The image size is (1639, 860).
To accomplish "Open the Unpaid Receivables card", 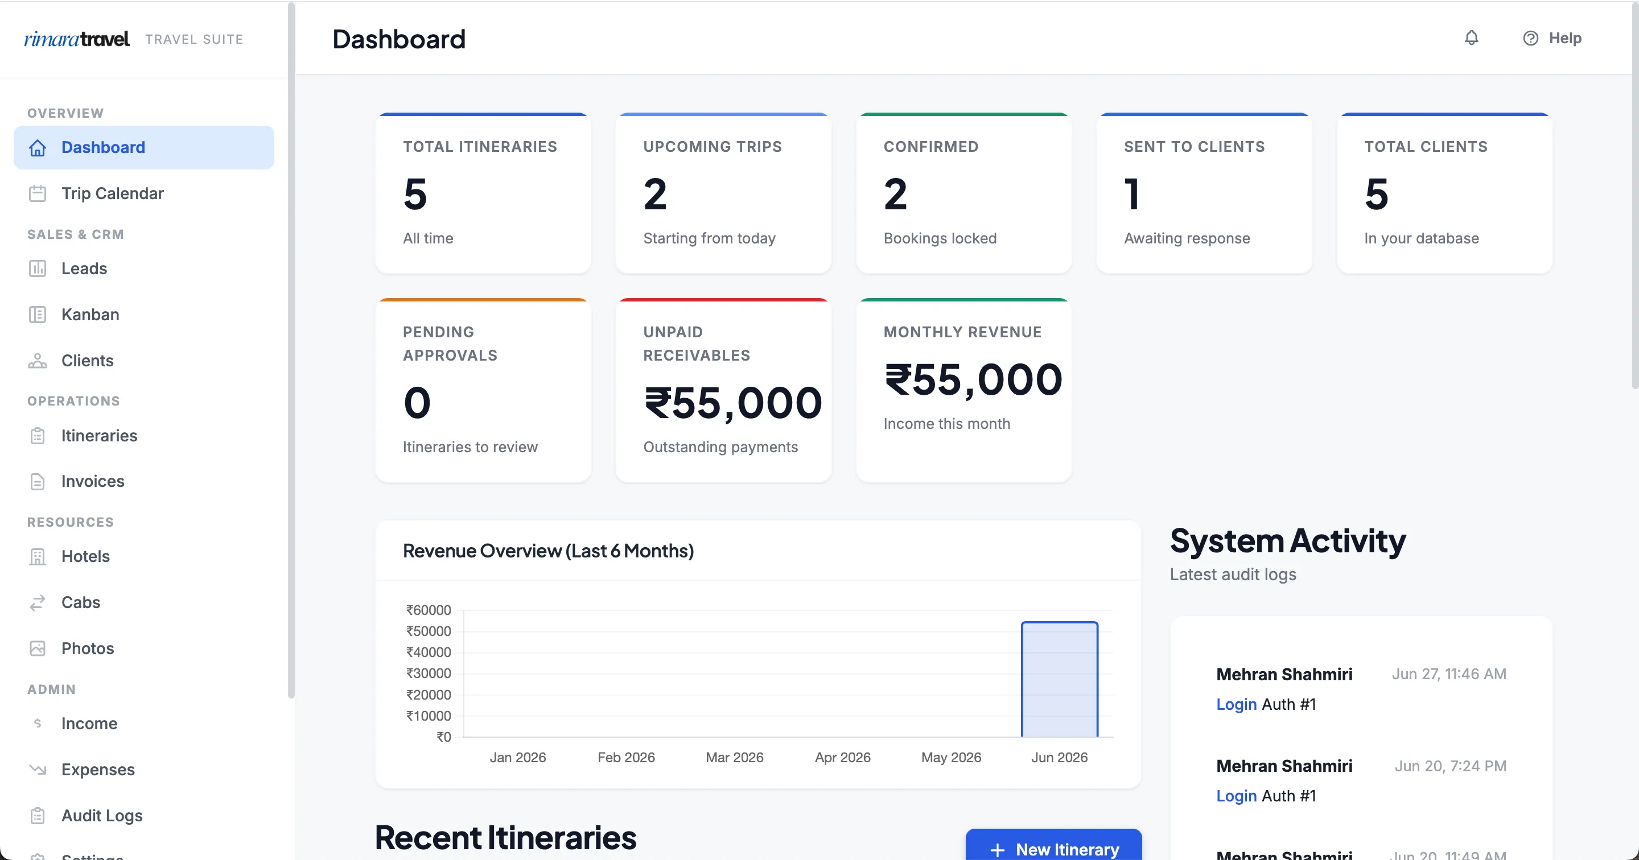I will (x=723, y=391).
